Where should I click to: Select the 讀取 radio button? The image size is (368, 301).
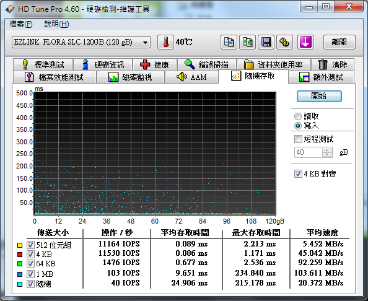(x=298, y=116)
